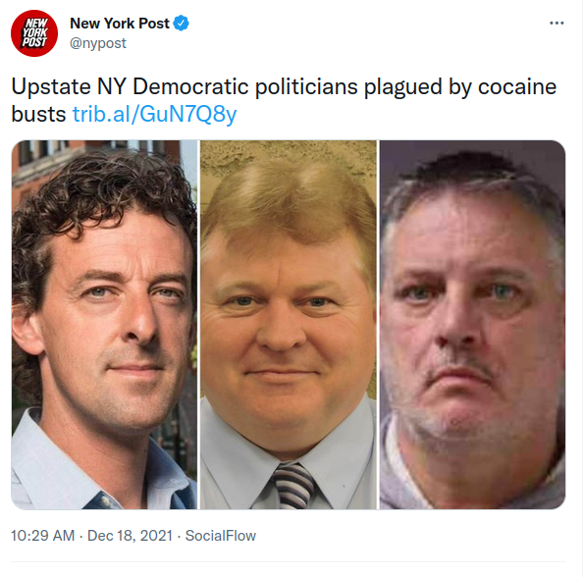Viewport: 584px width, 577px height.
Task: Visit the @nypost handle profile
Action: [x=98, y=43]
